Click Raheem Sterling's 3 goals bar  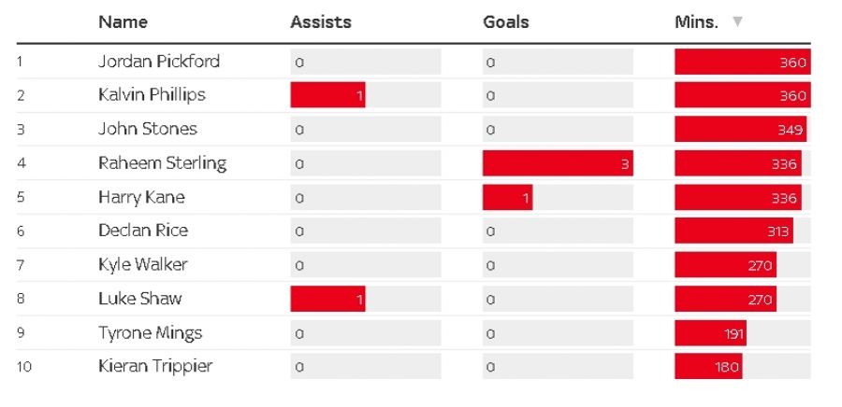click(558, 163)
